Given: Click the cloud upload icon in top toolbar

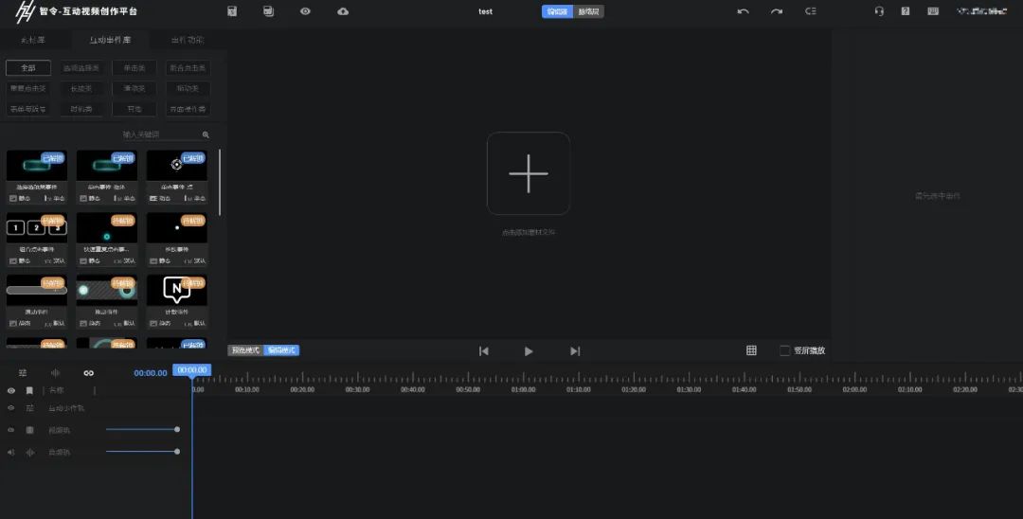Looking at the screenshot, I should (343, 11).
